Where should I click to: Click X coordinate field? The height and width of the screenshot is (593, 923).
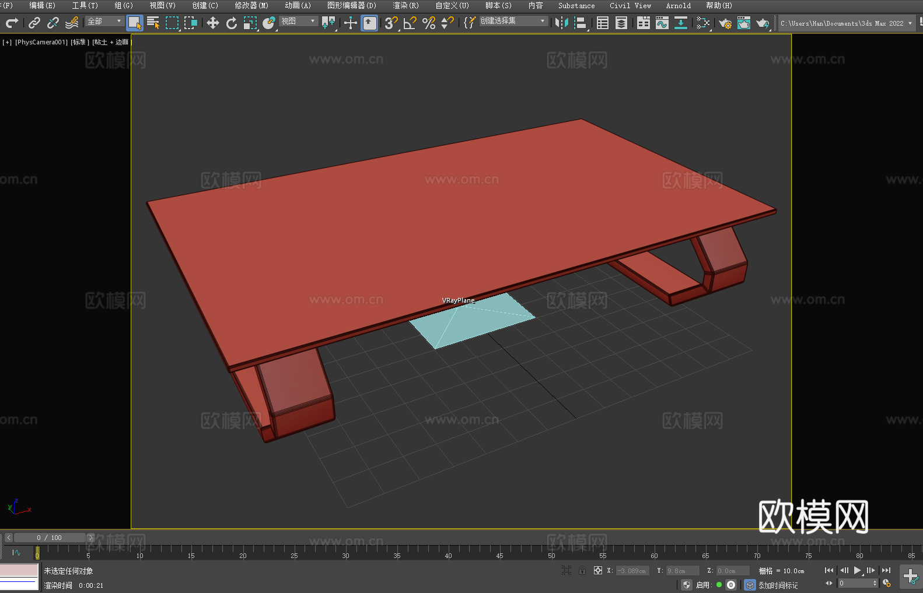point(632,571)
